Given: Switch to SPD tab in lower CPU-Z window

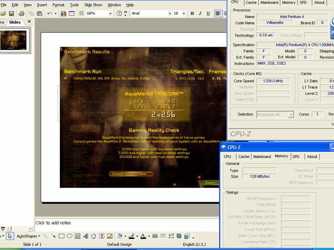Looking at the screenshot, I should pos(296,156).
